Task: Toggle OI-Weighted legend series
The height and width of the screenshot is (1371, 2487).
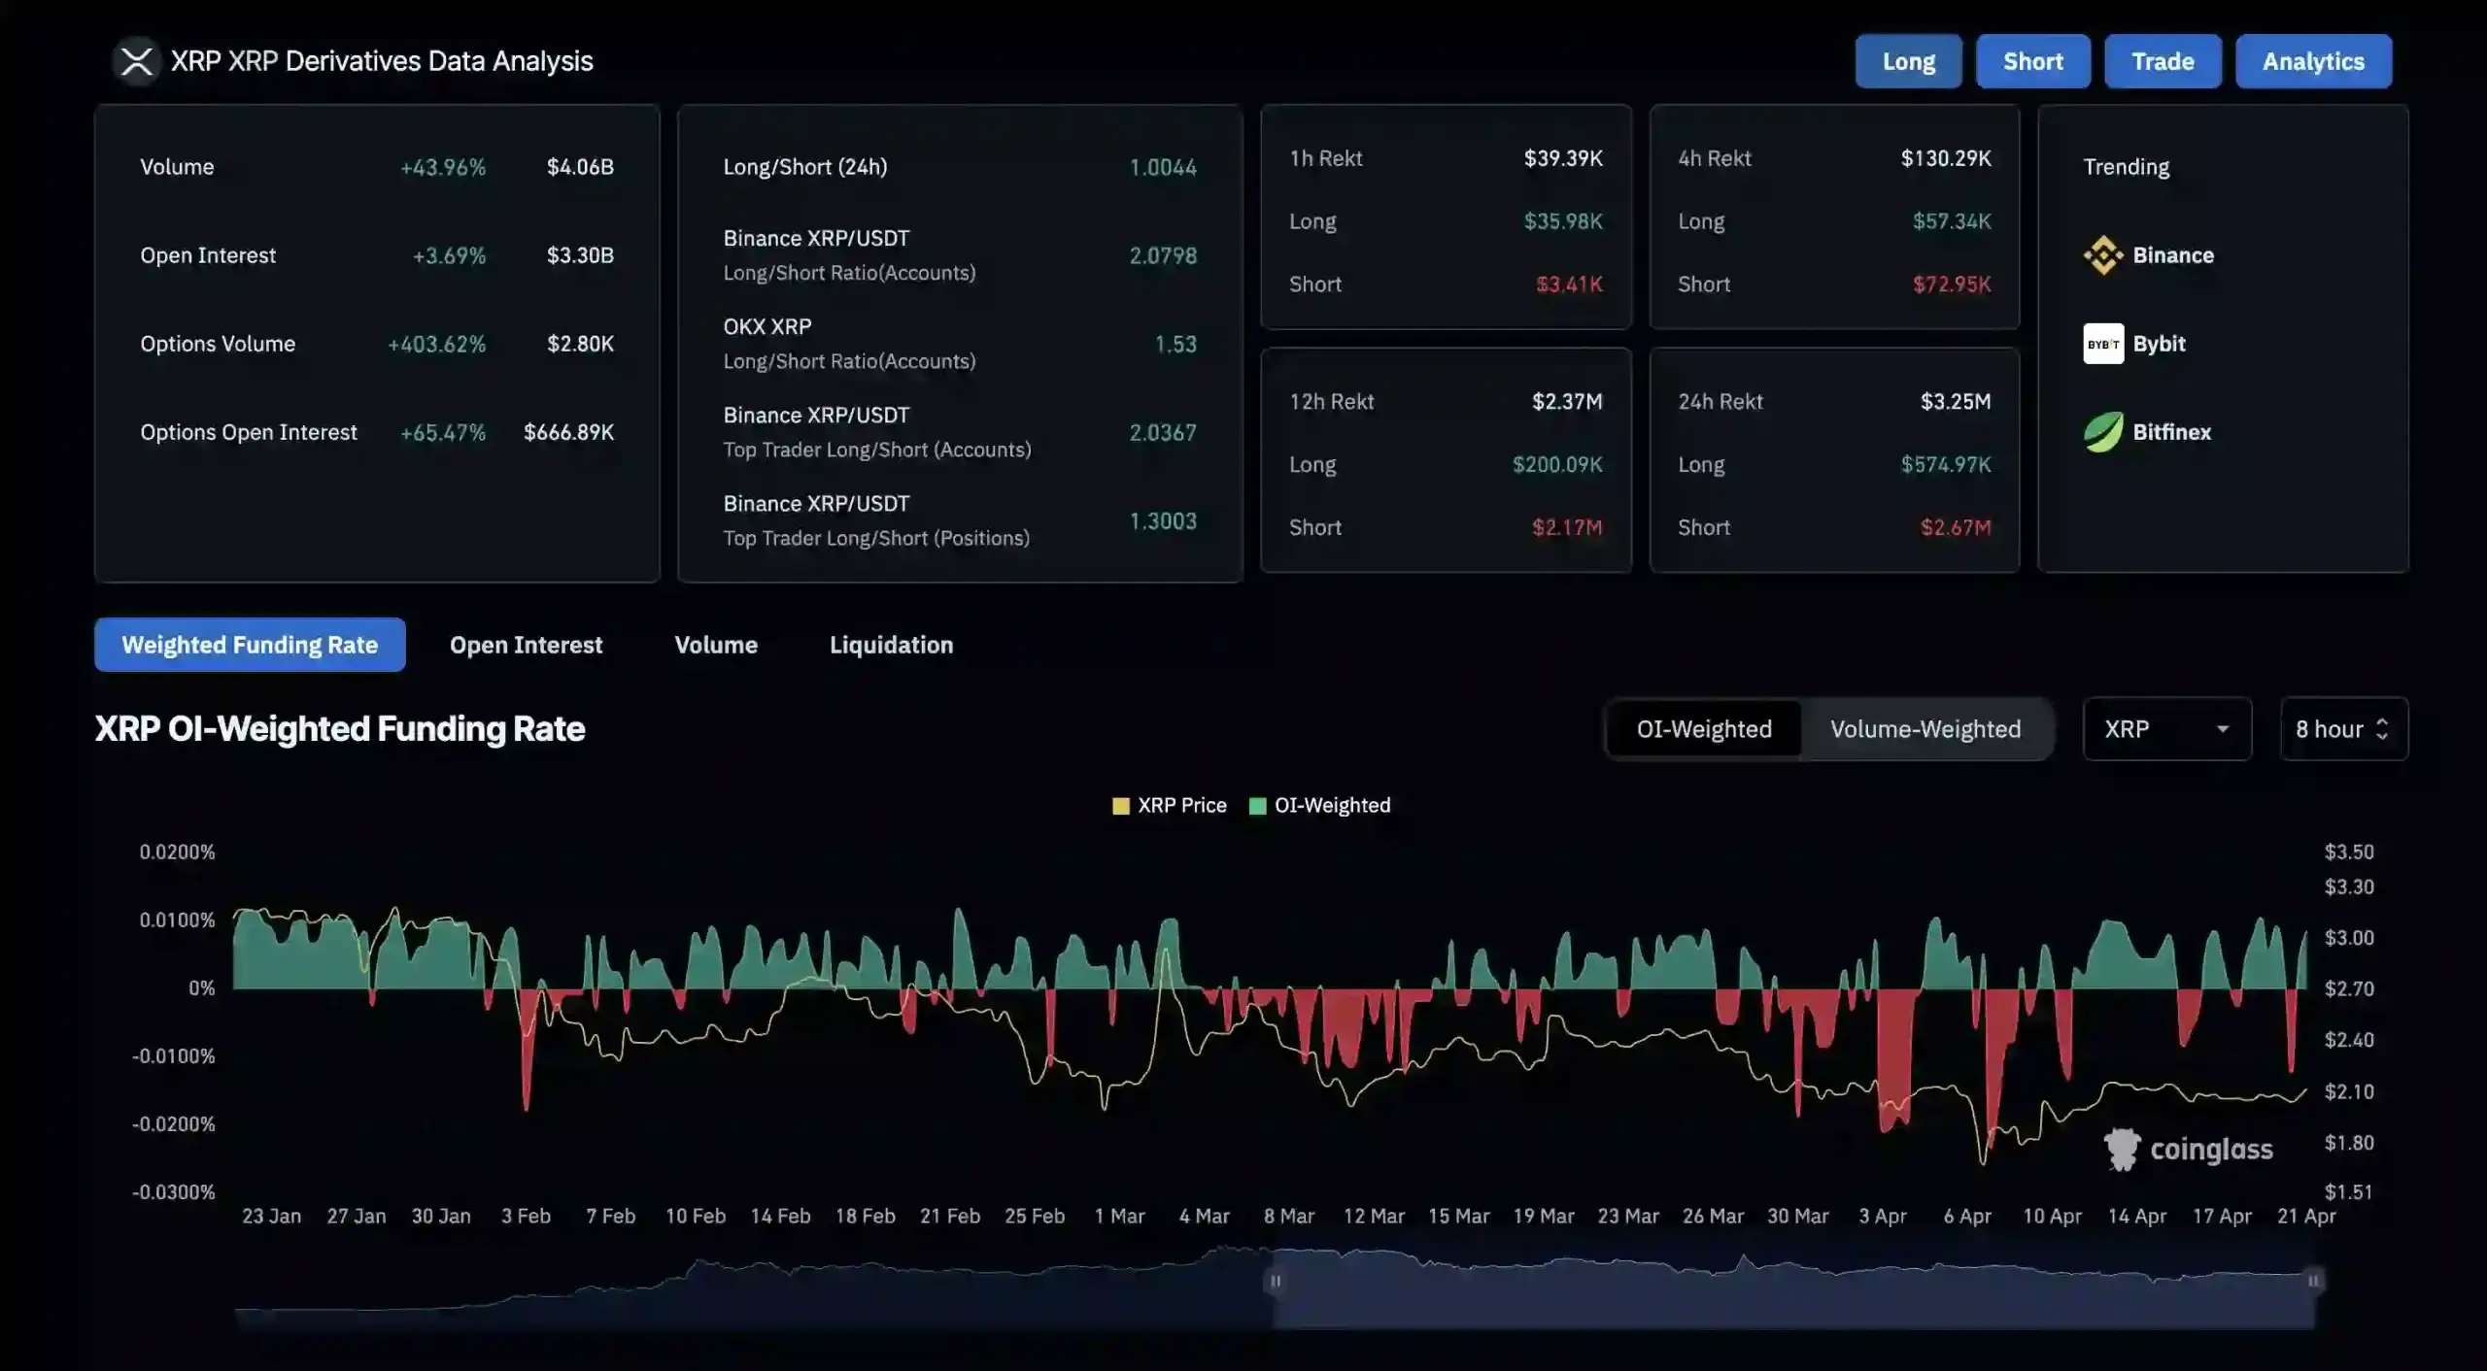Action: click(x=1320, y=806)
